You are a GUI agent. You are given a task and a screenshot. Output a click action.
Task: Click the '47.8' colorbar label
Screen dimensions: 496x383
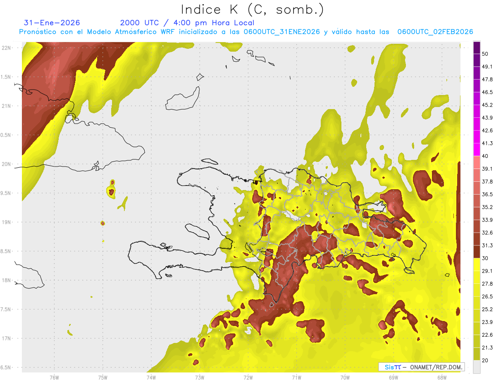487,79
